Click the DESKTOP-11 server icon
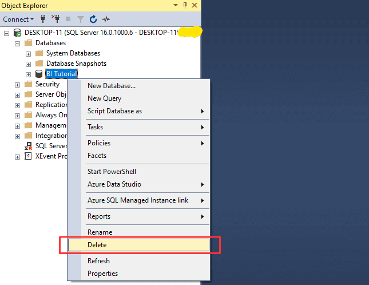Image resolution: width=369 pixels, height=285 pixels. pos(17,33)
